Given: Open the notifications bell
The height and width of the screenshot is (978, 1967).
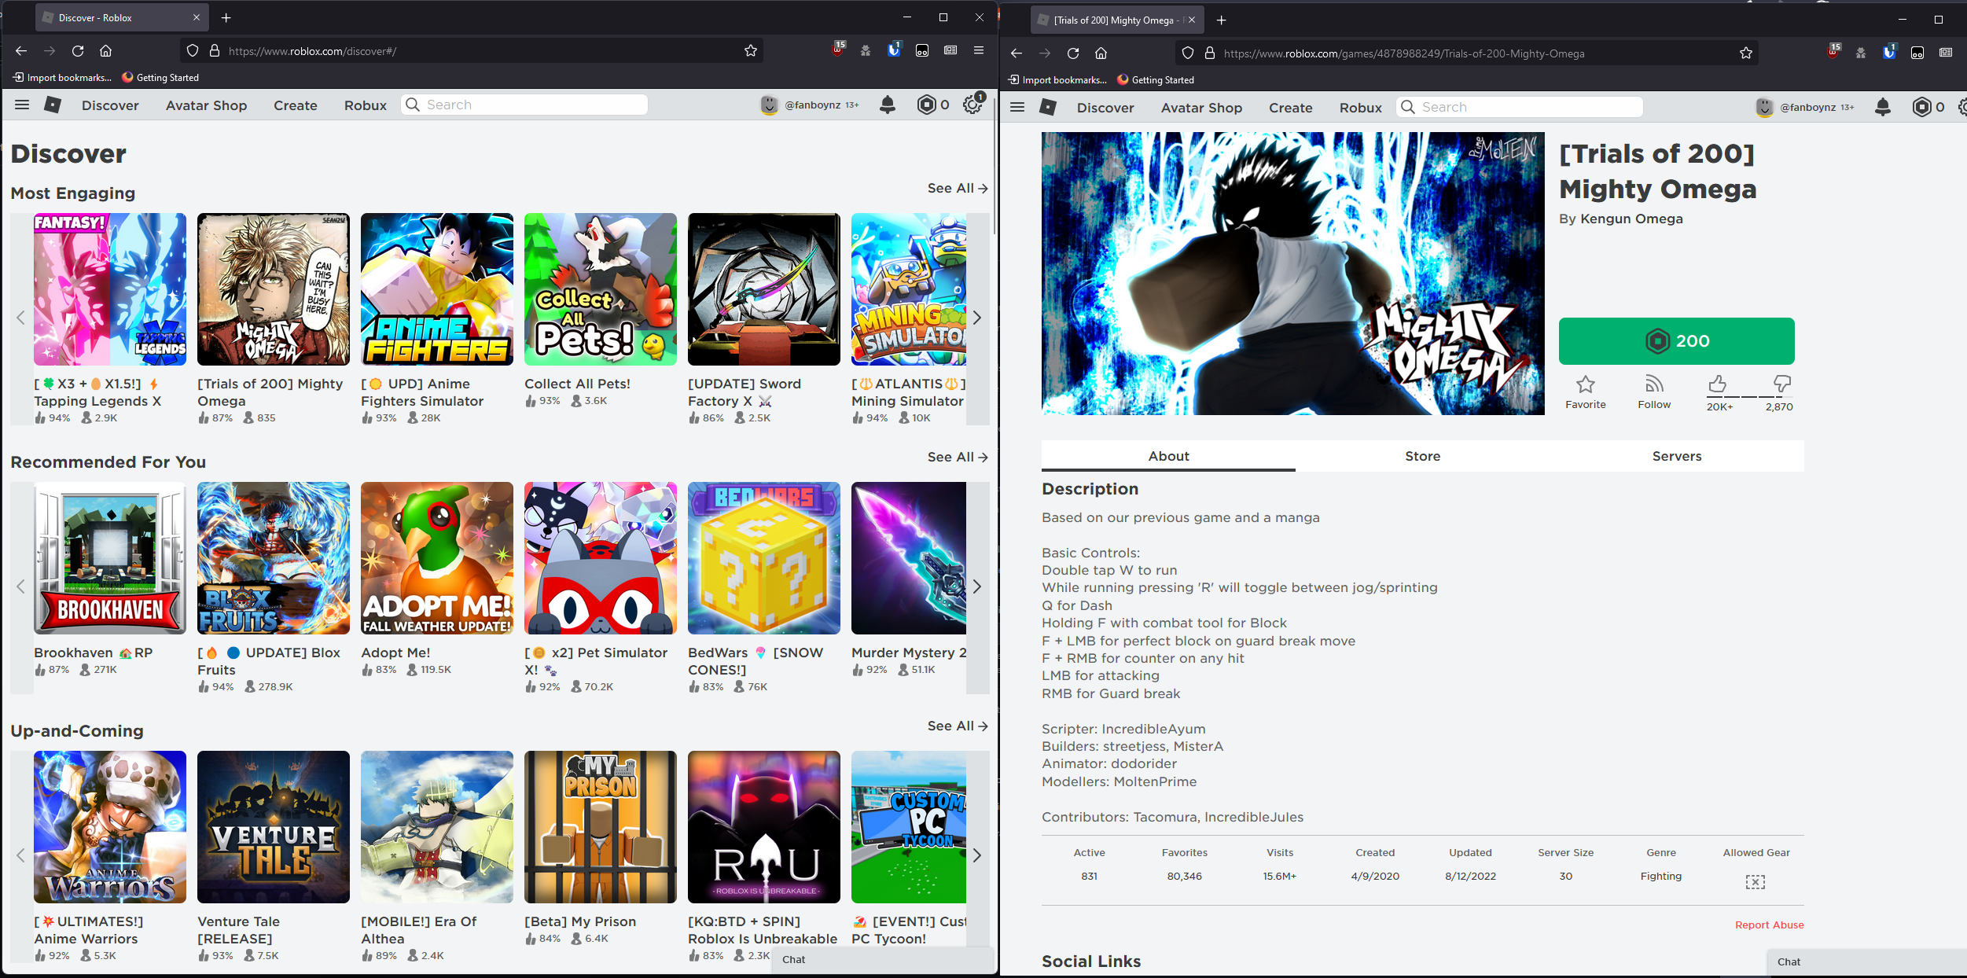Looking at the screenshot, I should tap(887, 105).
